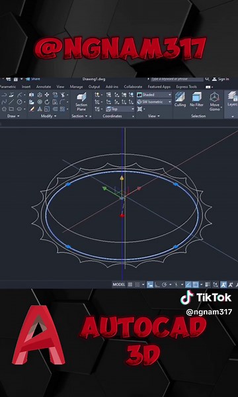238x397 pixels.
Task: Click the green gizmo axis arrow
Action: tap(104, 188)
